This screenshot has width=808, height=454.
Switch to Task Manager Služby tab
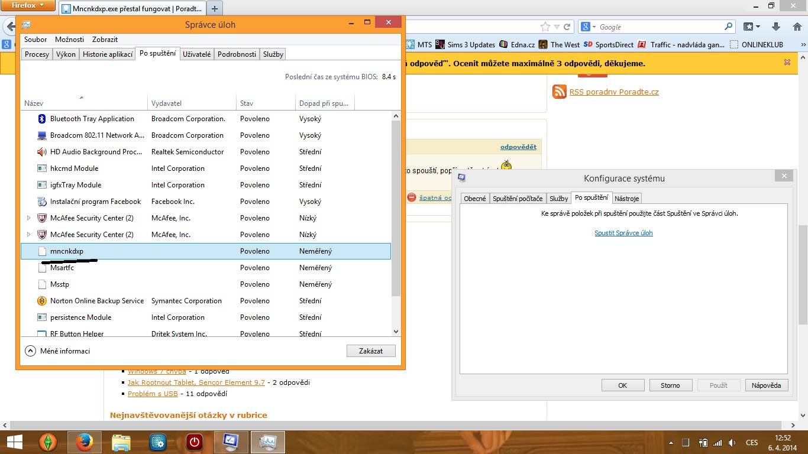[x=273, y=54]
